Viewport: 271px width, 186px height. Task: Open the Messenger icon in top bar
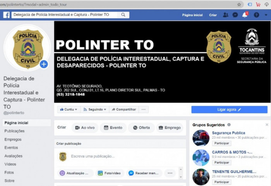235,15
